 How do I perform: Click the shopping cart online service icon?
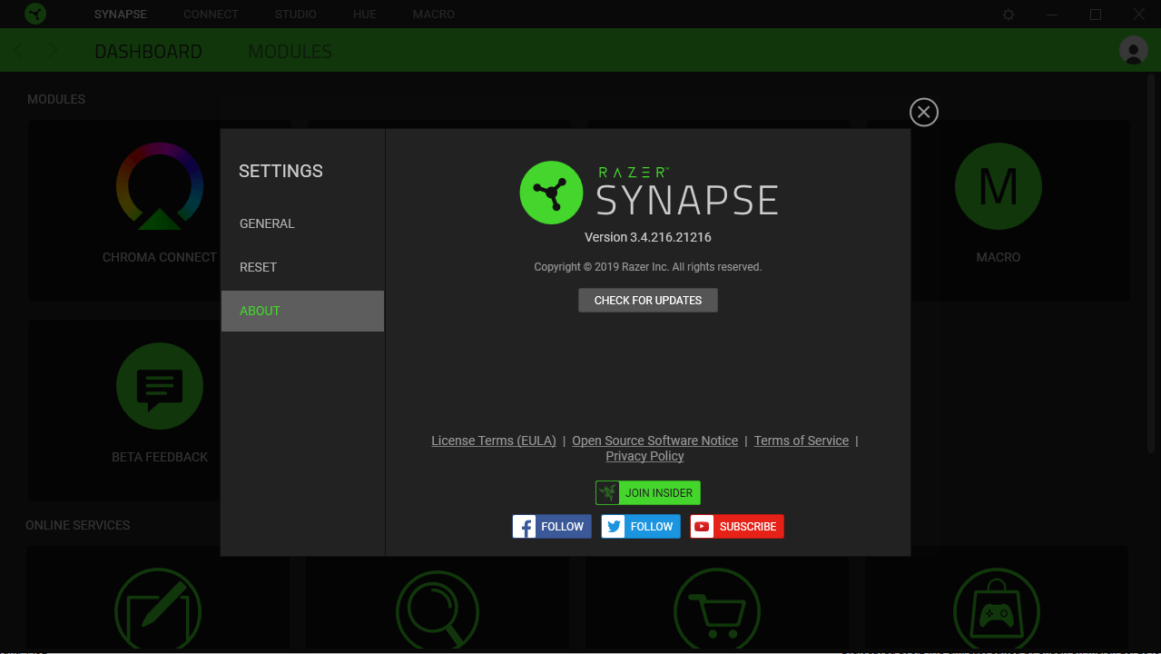[x=717, y=609]
